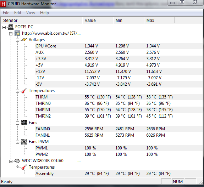Select the +12V row
This screenshot has height=187, width=204.
click(118, 72)
